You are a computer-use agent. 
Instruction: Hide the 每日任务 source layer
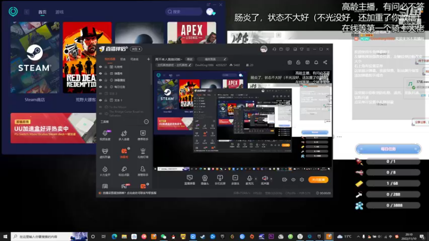(100, 87)
